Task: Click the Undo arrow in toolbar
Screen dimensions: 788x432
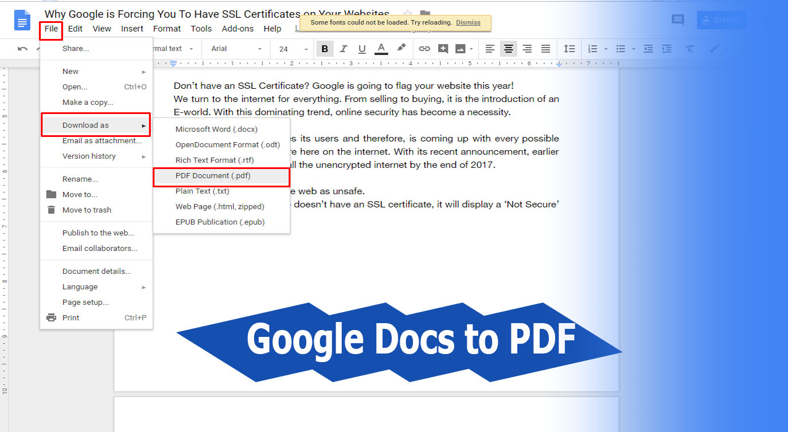Action: tap(22, 49)
